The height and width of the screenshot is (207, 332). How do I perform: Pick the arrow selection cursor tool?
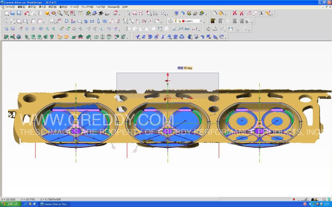pyautogui.click(x=128, y=13)
